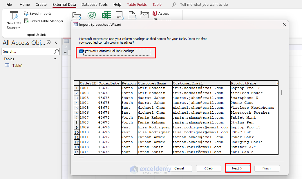Open the File tab

9,4
